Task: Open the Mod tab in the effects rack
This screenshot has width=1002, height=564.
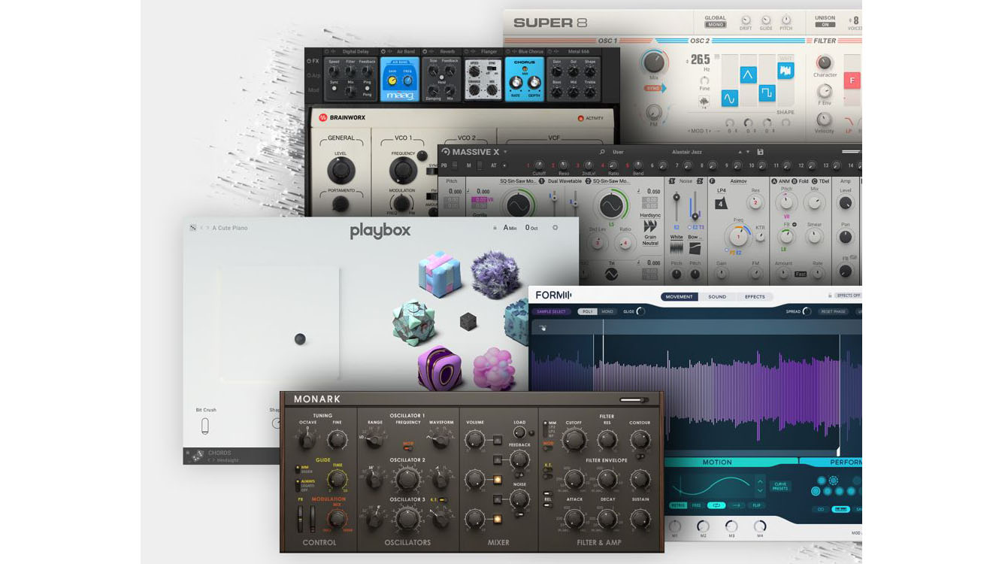Action: (x=313, y=89)
